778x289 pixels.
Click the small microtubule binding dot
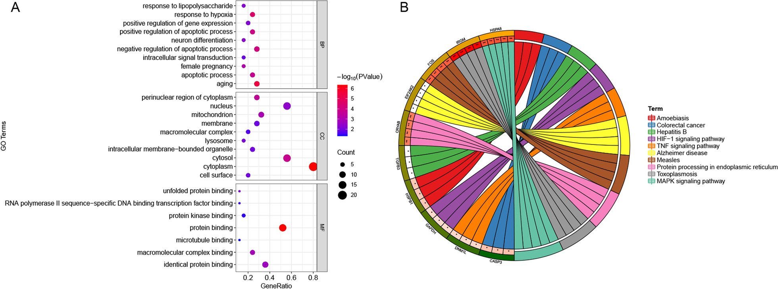tap(239, 240)
